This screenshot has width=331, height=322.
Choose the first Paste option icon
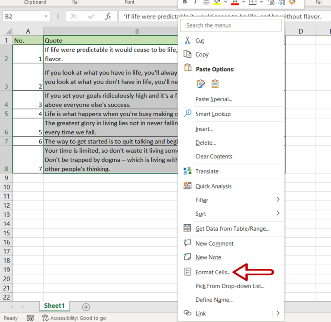pos(201,84)
